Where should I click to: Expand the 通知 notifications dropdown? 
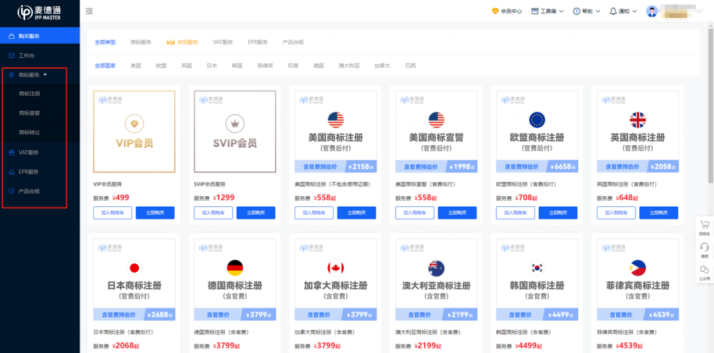tap(623, 11)
